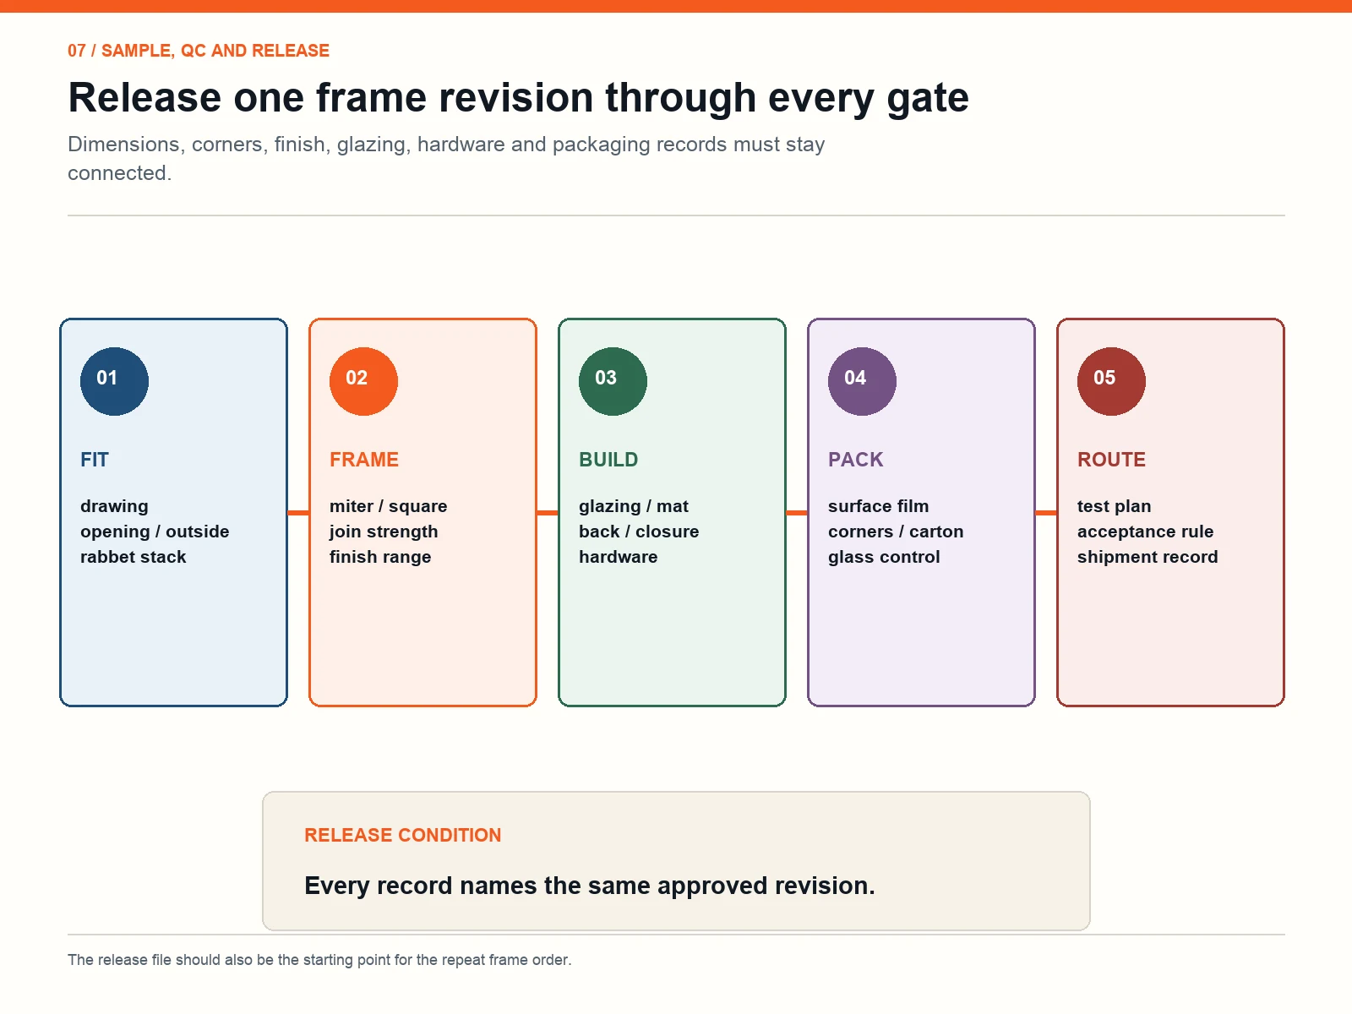Image resolution: width=1352 pixels, height=1014 pixels.
Task: Click the 'Every record names' statement text
Action: coord(590,886)
